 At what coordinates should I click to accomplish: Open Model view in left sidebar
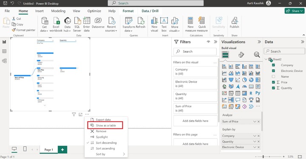point(4,61)
